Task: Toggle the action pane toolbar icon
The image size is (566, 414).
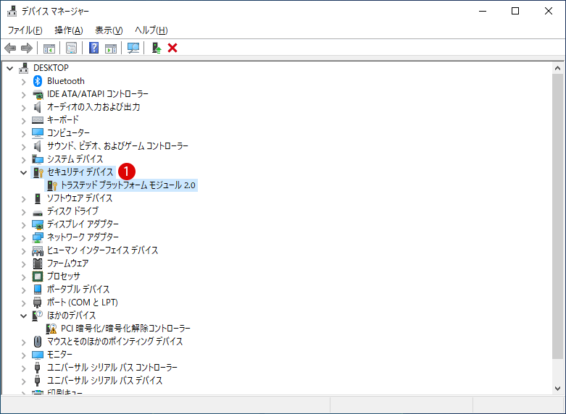Action: click(x=111, y=48)
